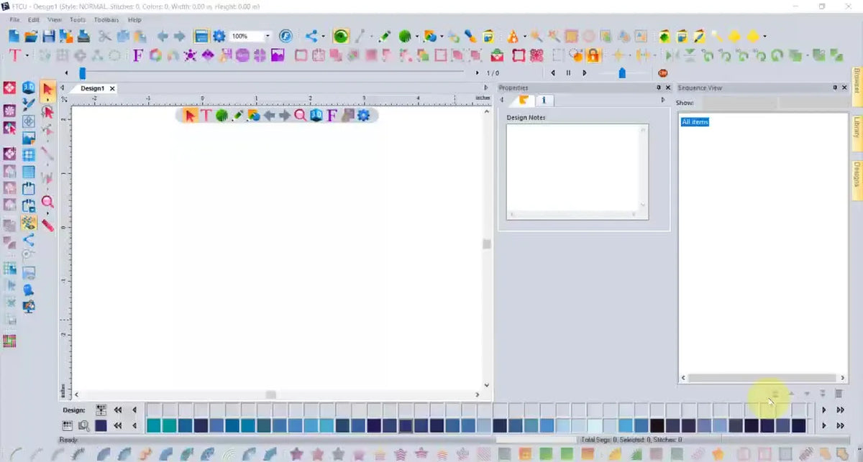Viewport: 863px width, 462px height.
Task: Select All items in Sequence View
Action: tap(695, 122)
